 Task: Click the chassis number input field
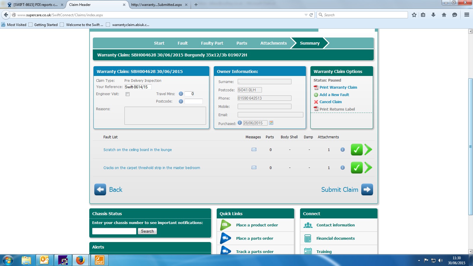[114, 231]
